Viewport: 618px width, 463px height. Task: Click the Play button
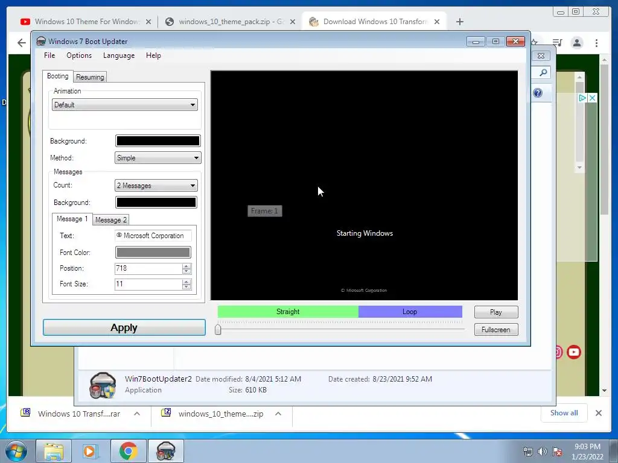(496, 312)
